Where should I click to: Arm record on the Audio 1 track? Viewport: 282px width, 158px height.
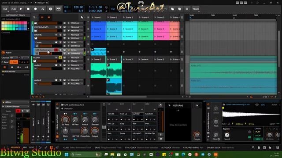[56, 65]
